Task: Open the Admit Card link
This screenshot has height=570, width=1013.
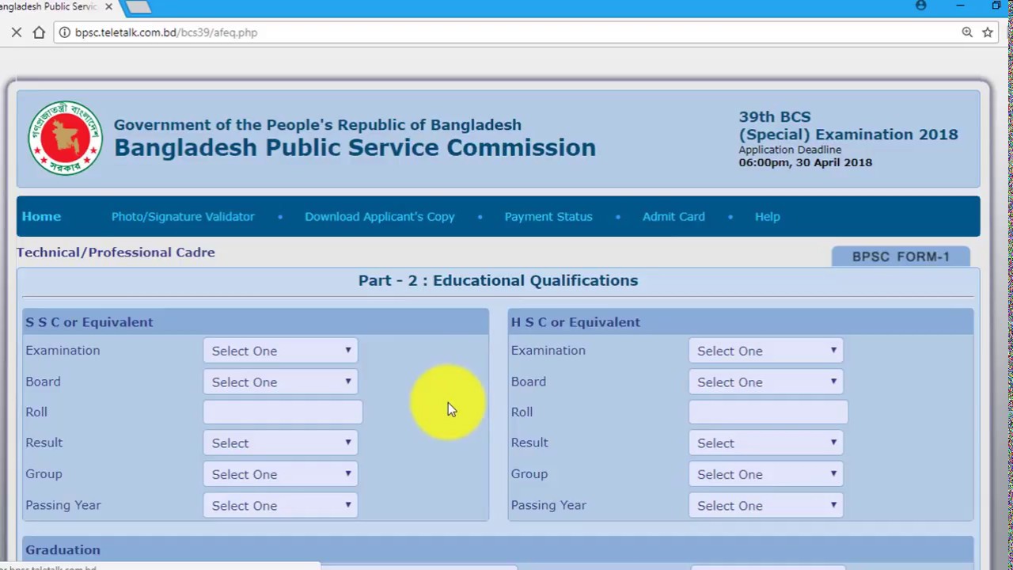Action: point(673,216)
